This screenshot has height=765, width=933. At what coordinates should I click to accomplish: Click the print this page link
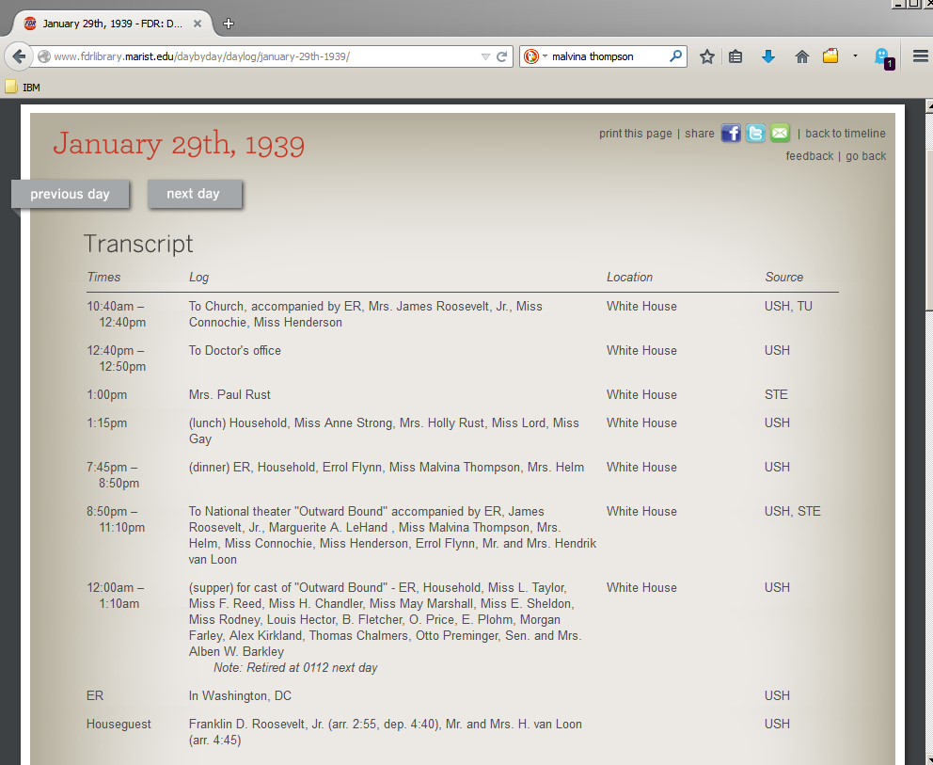[x=635, y=134]
